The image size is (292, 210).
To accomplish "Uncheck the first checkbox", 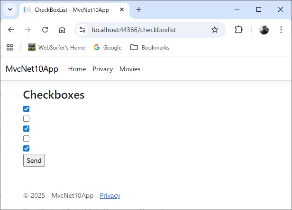I will coord(26,109).
